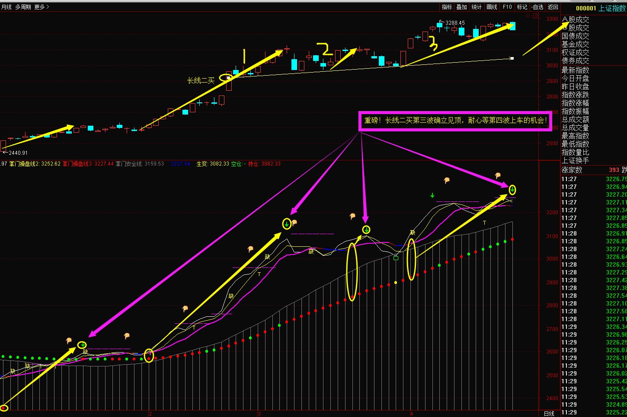Open F10 company info
Image resolution: width=627 pixels, height=417 pixels.
pyautogui.click(x=507, y=7)
